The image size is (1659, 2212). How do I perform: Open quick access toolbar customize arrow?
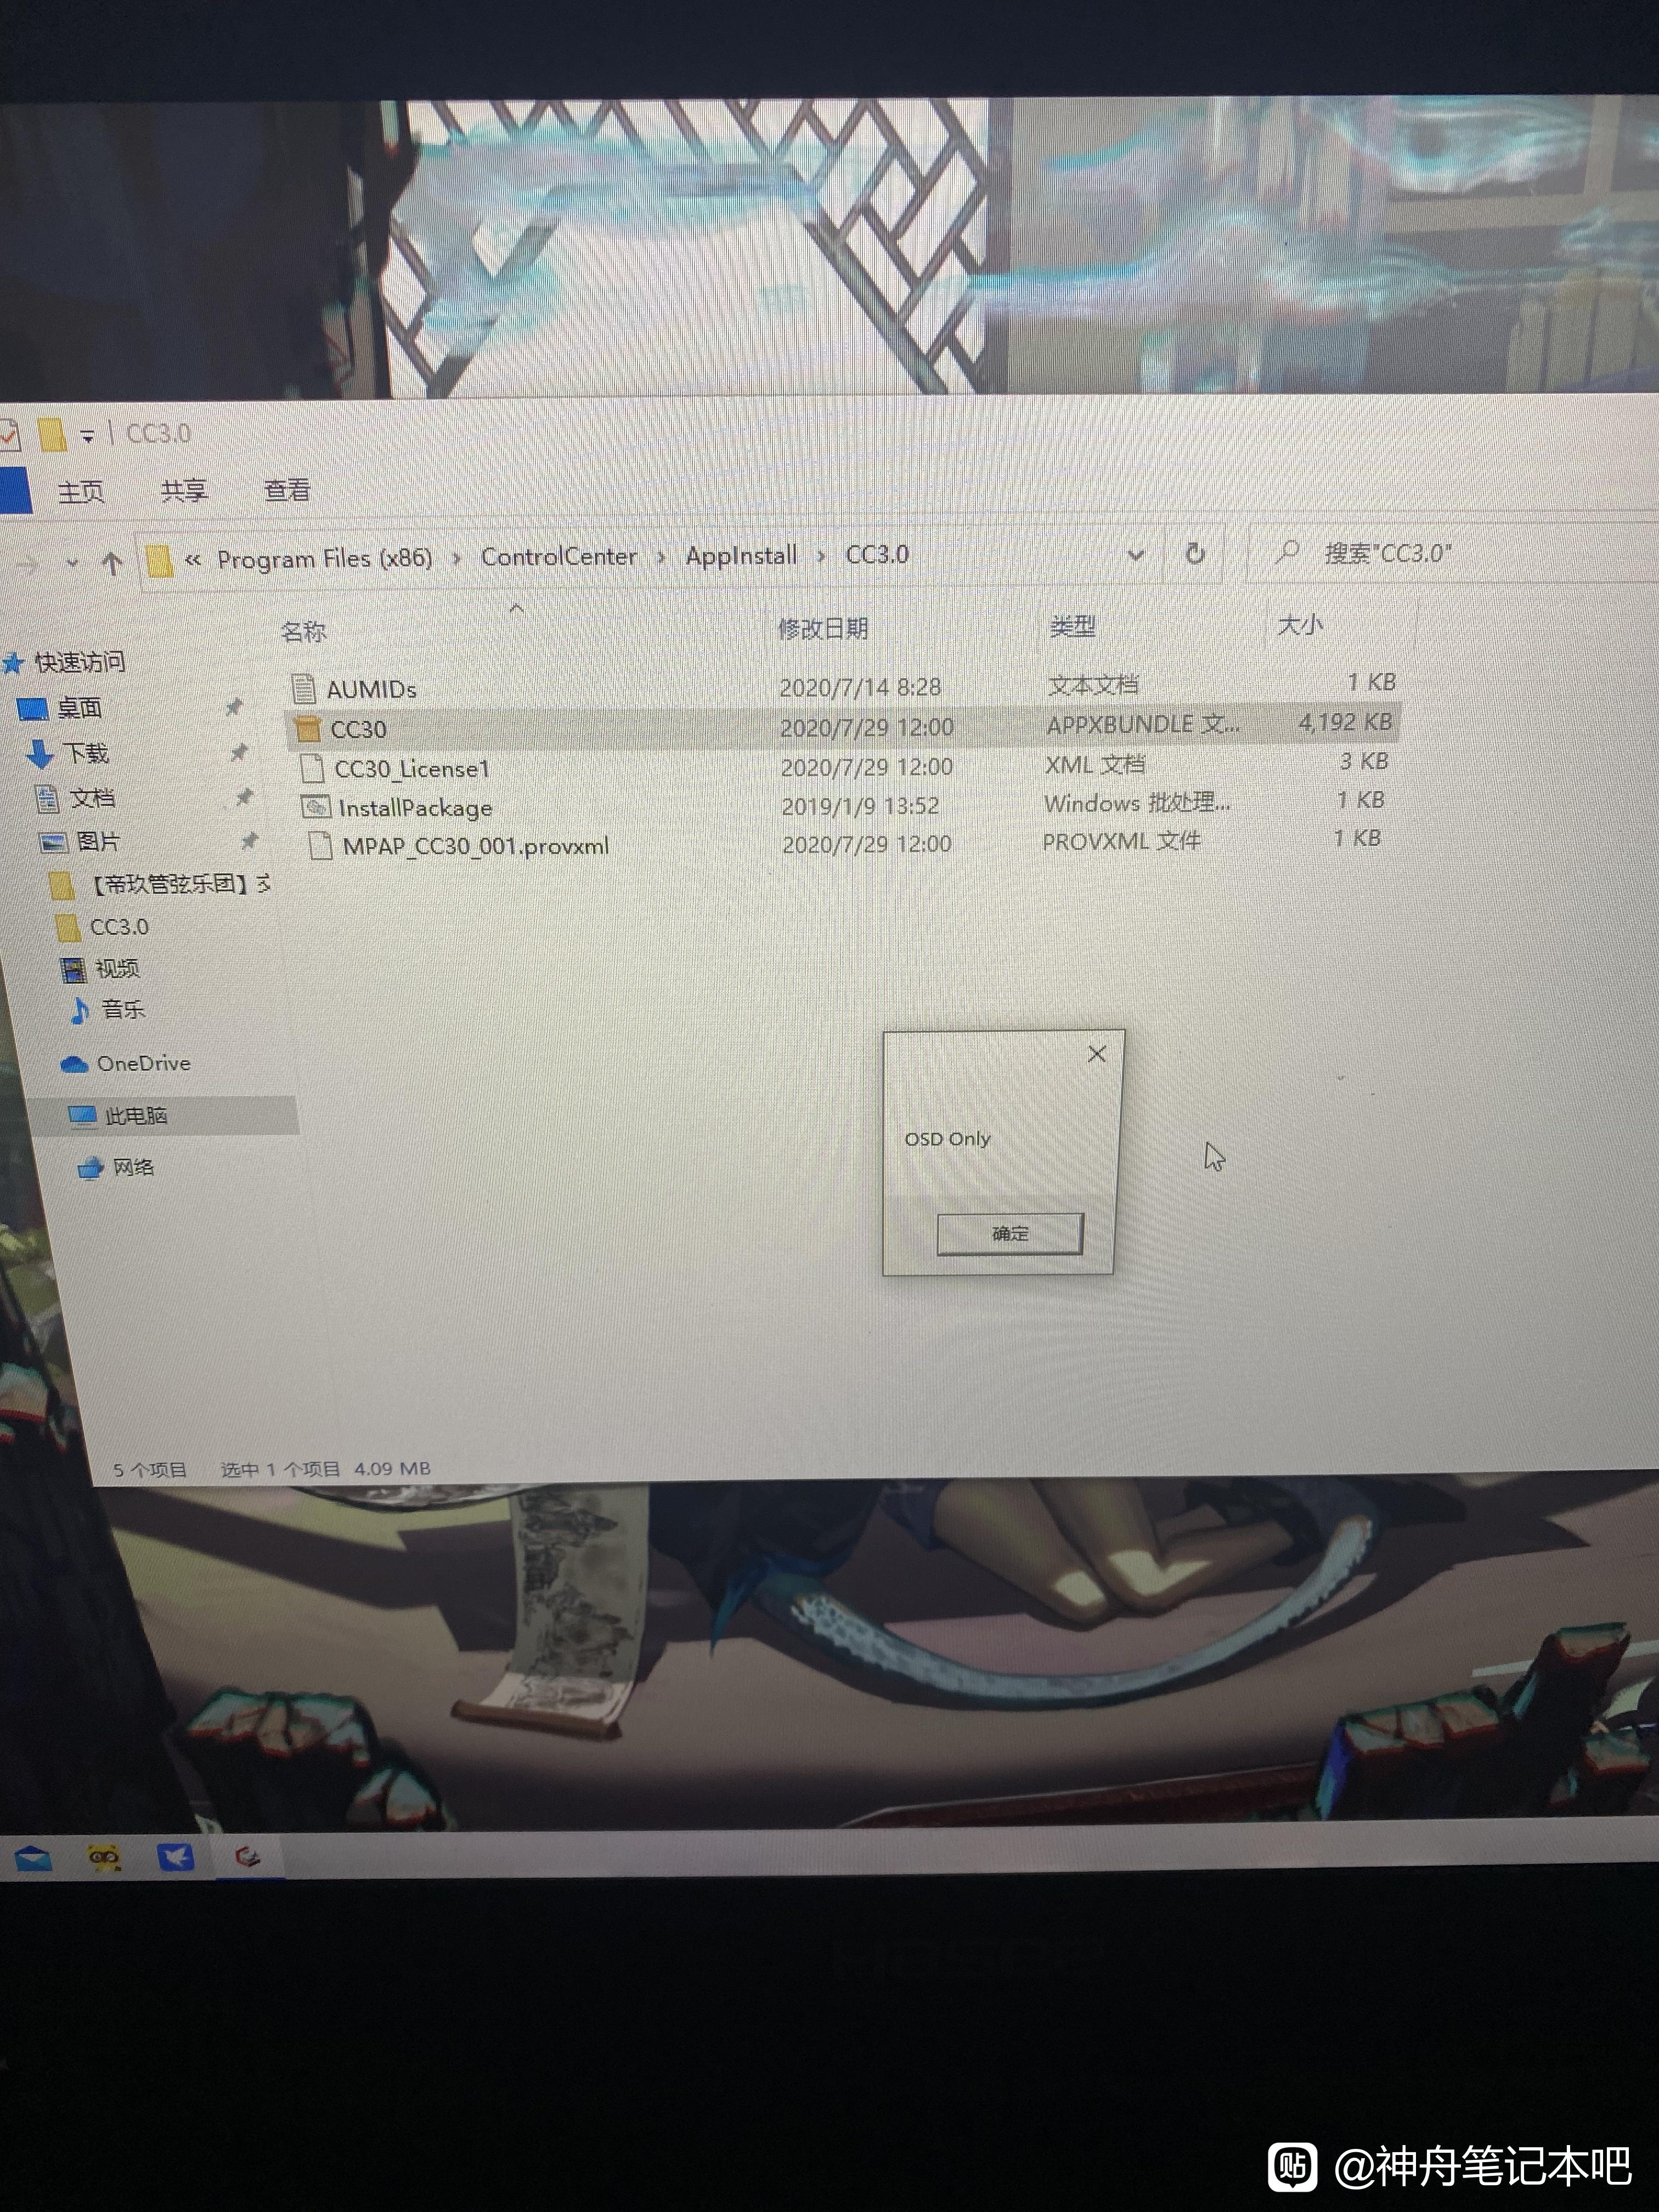[87, 436]
